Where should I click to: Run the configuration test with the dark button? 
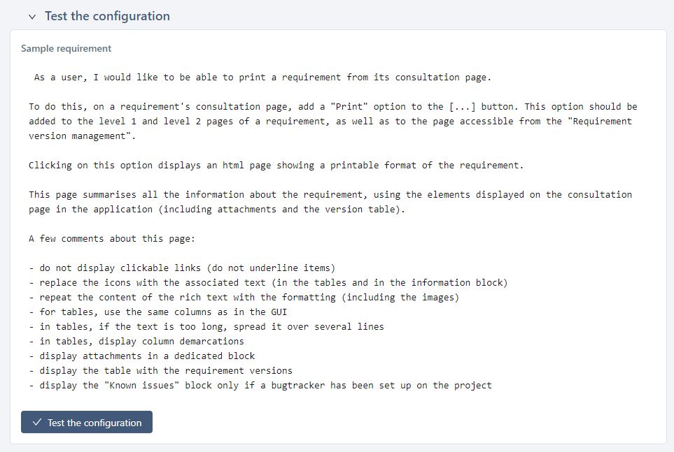tap(86, 422)
